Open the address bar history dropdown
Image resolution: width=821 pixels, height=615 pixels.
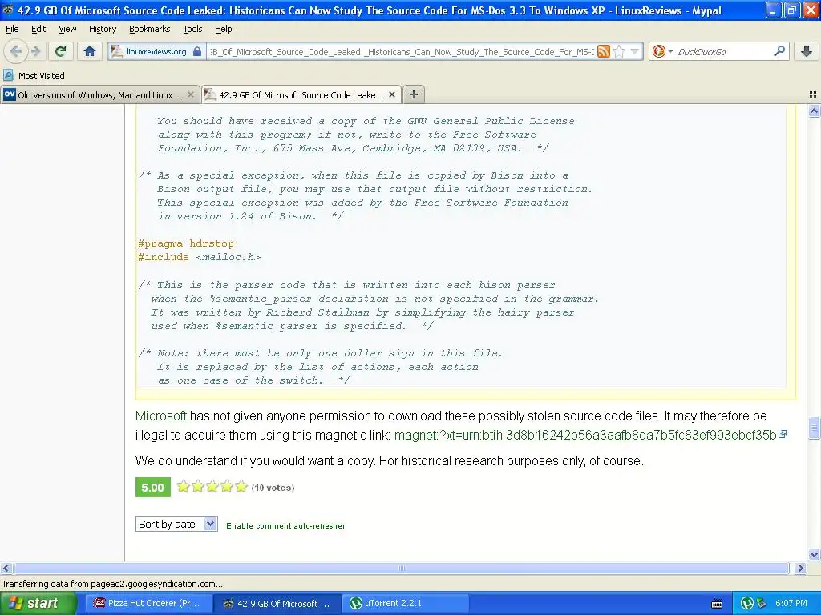click(635, 51)
